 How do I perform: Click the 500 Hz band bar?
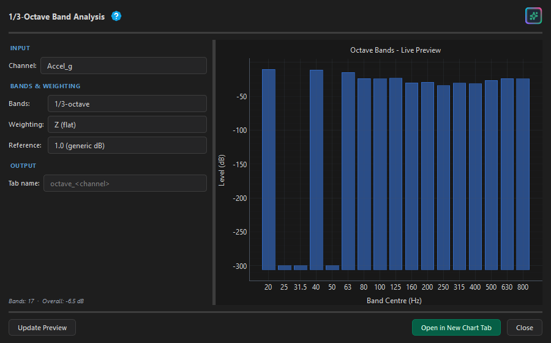point(491,175)
